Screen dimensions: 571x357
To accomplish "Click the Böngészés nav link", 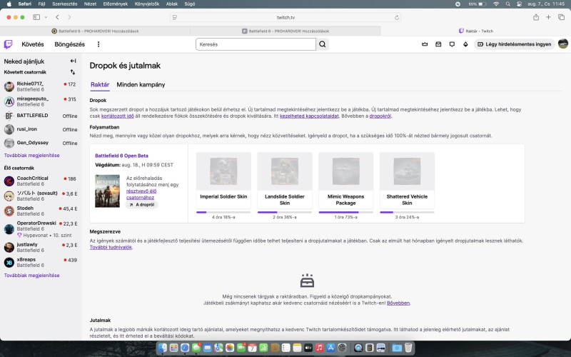I will (x=69, y=44).
